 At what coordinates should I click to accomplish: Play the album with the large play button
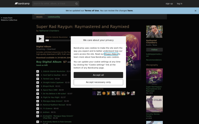(40, 39)
